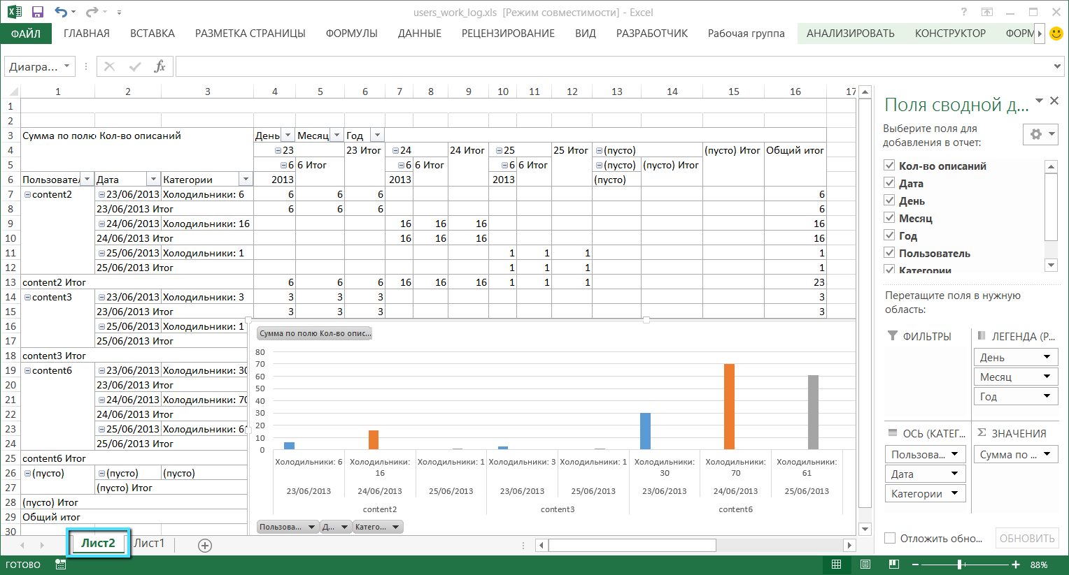Screen dimensions: 1069x575
Task: Expand the Name Box dropdown
Action: (66, 66)
